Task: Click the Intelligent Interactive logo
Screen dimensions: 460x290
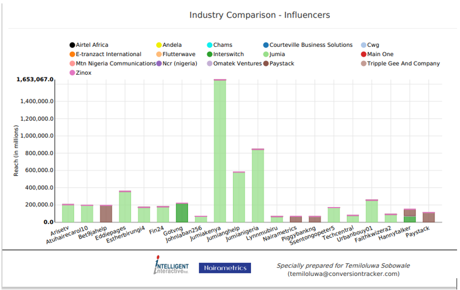Action: [171, 266]
